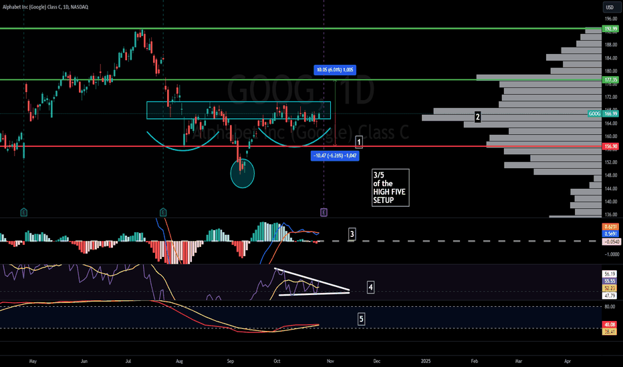Image resolution: width=623 pixels, height=367 pixels.
Task: Select the 177.35 green price label
Action: [x=610, y=80]
